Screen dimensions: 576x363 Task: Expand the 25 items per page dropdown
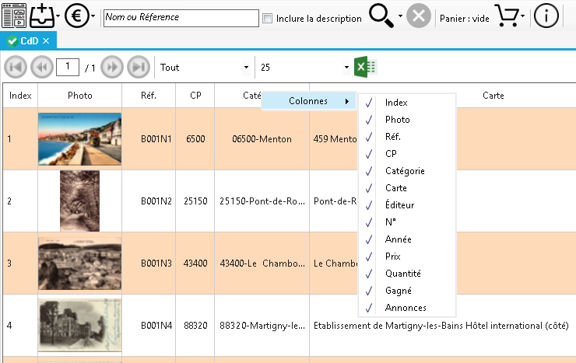[x=304, y=68]
